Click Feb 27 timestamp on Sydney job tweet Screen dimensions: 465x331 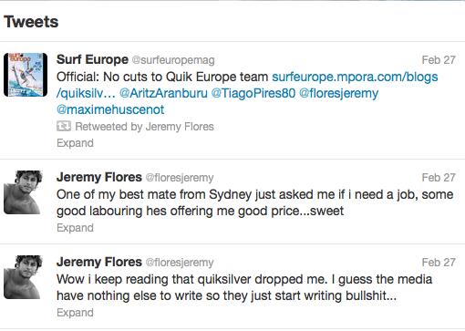439,178
